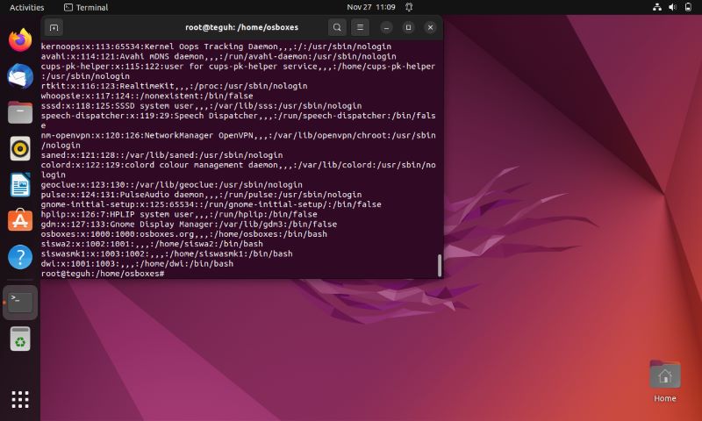
Task: Open Firefox from the dock
Action: tap(20, 39)
